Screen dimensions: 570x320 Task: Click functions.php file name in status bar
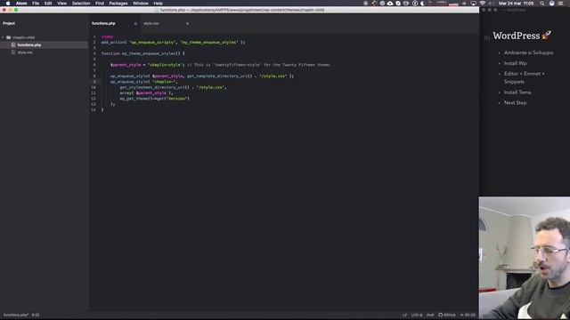pyautogui.click(x=16, y=315)
